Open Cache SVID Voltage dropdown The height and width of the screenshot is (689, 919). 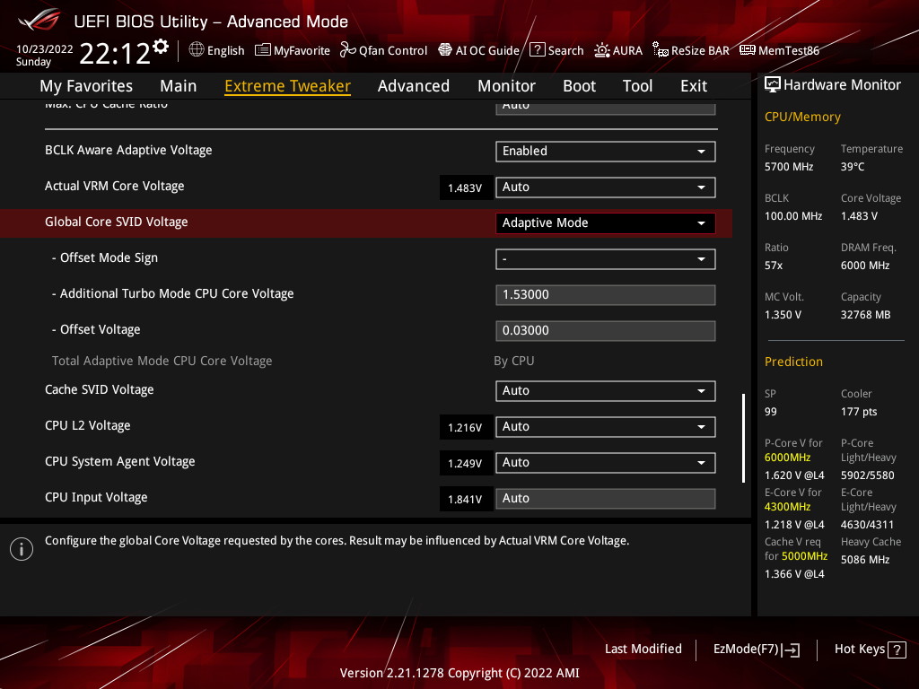click(x=606, y=391)
